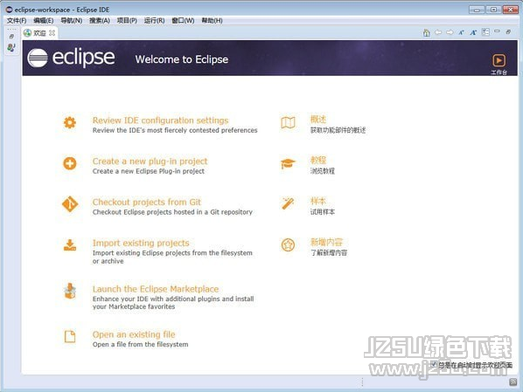Screen dimensions: 523x392
Task: Click 'Welcome to Eclipse' banner heading
Action: pos(182,59)
